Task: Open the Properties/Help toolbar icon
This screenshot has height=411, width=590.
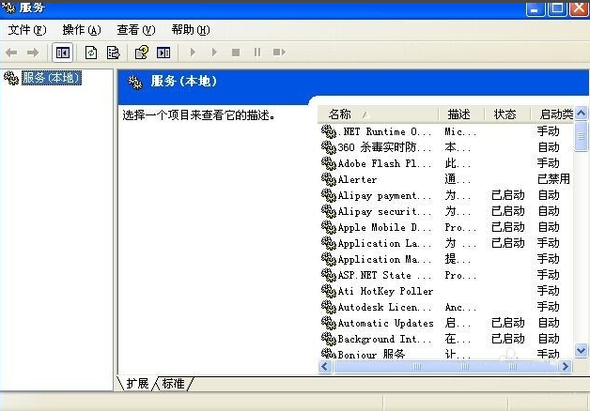Action: coord(142,53)
